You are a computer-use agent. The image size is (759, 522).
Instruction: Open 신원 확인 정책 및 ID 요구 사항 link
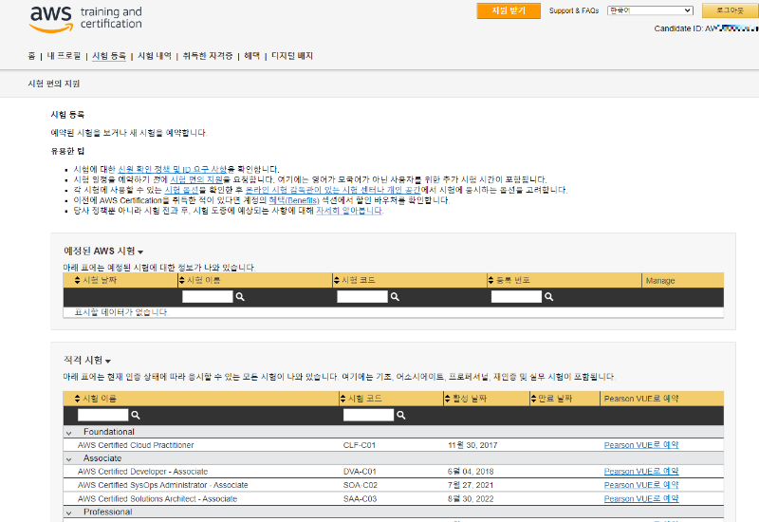click(x=173, y=170)
